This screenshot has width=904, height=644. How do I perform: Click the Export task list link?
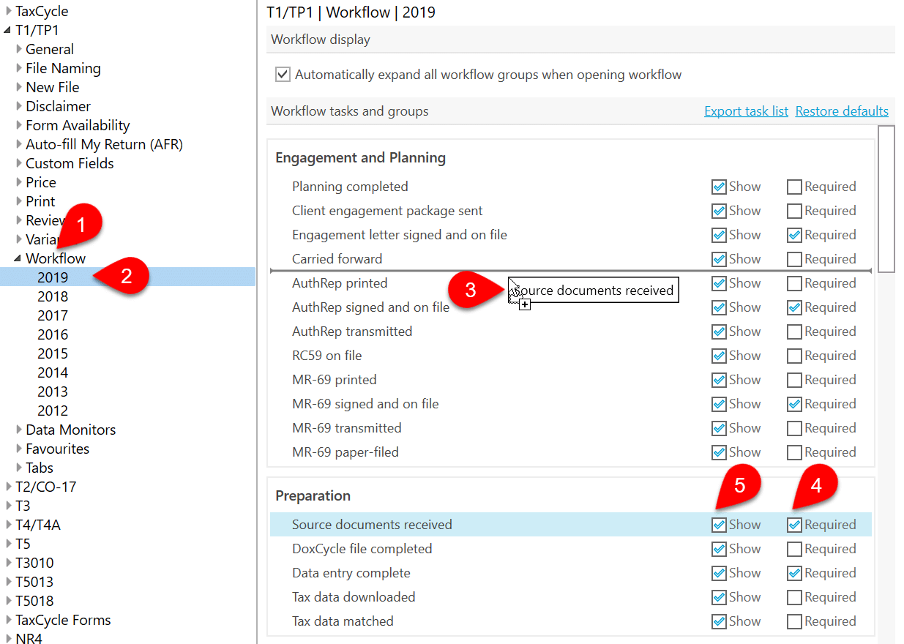tap(746, 111)
